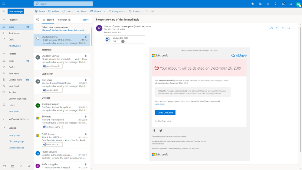Viewport: 302px width, 170px height.
Task: Switch to Calendar module icon
Action: point(12,166)
